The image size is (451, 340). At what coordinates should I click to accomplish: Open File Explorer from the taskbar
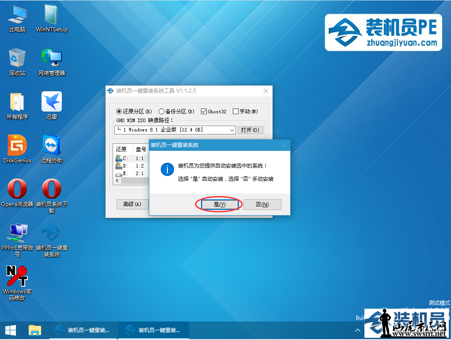pos(35,331)
